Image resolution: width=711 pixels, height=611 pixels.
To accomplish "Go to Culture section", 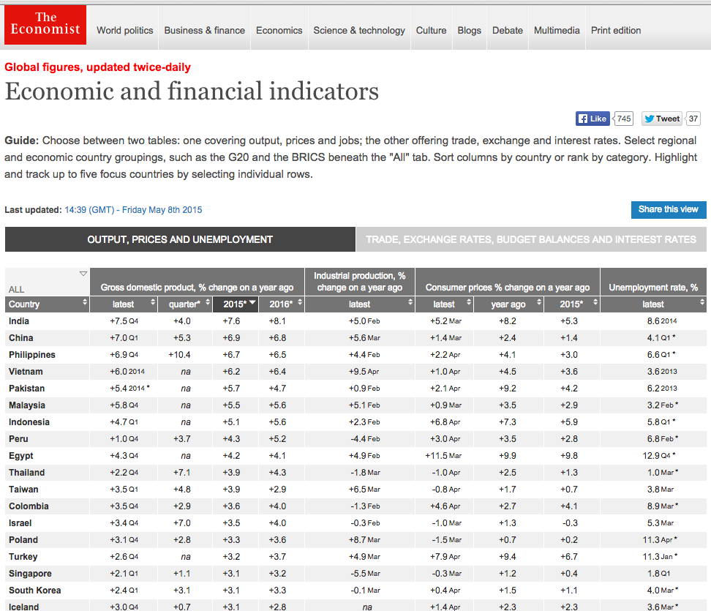I will (x=432, y=31).
